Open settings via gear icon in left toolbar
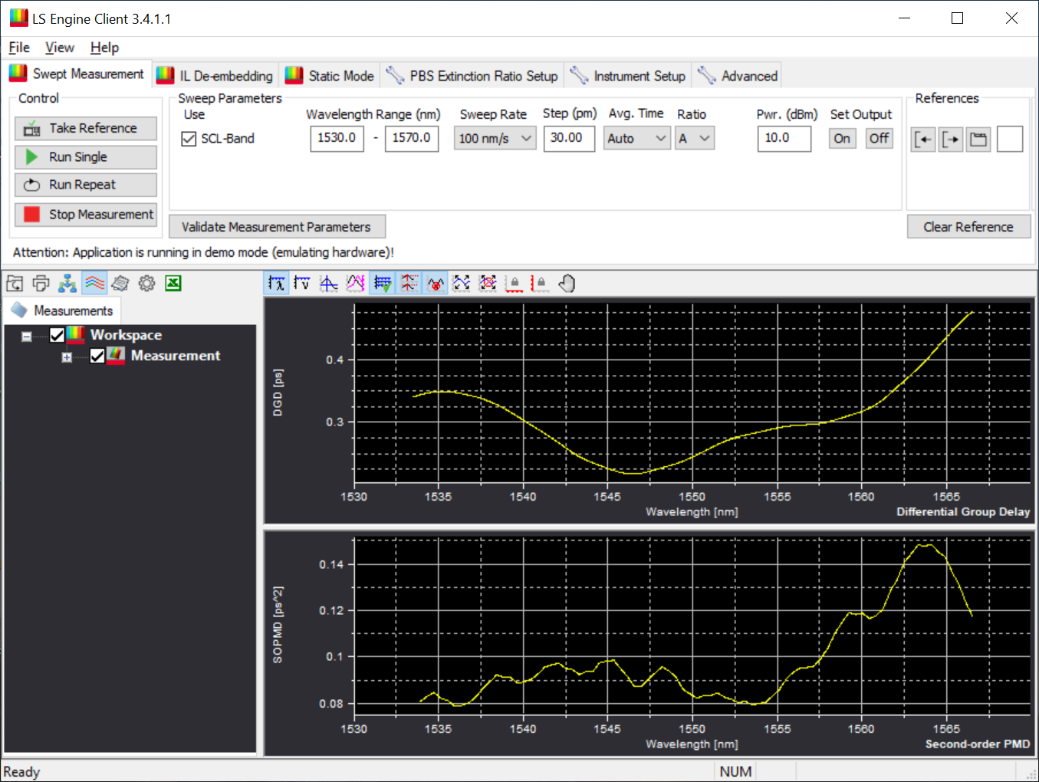 (146, 284)
